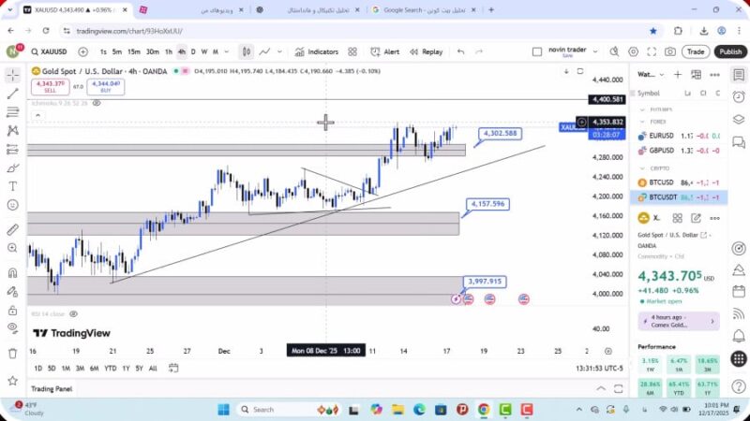
Task: Enter fullscreen chart mode
Action: coord(652,51)
